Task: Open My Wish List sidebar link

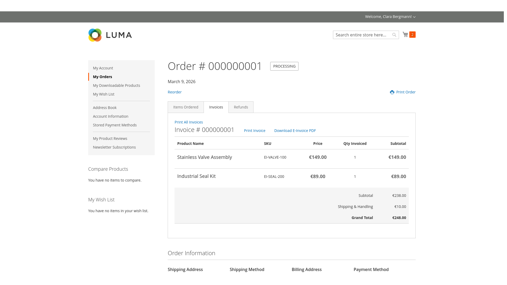Action: (104, 94)
